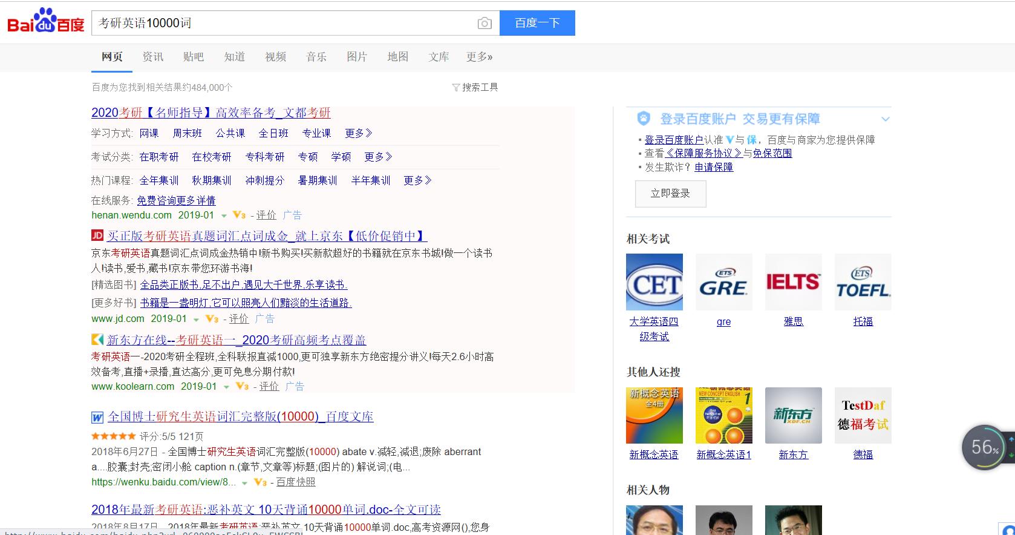
Task: Expand 更多 under 考试分类
Action: click(x=378, y=157)
